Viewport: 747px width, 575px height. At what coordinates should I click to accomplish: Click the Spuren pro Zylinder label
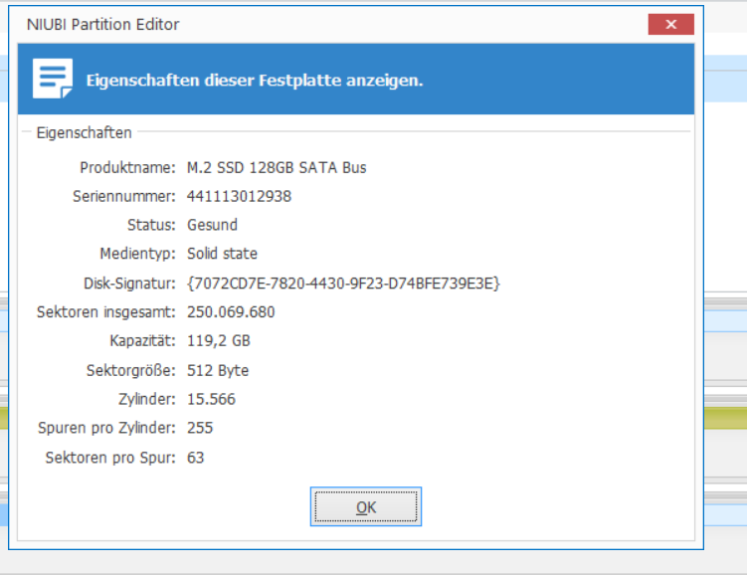[106, 428]
